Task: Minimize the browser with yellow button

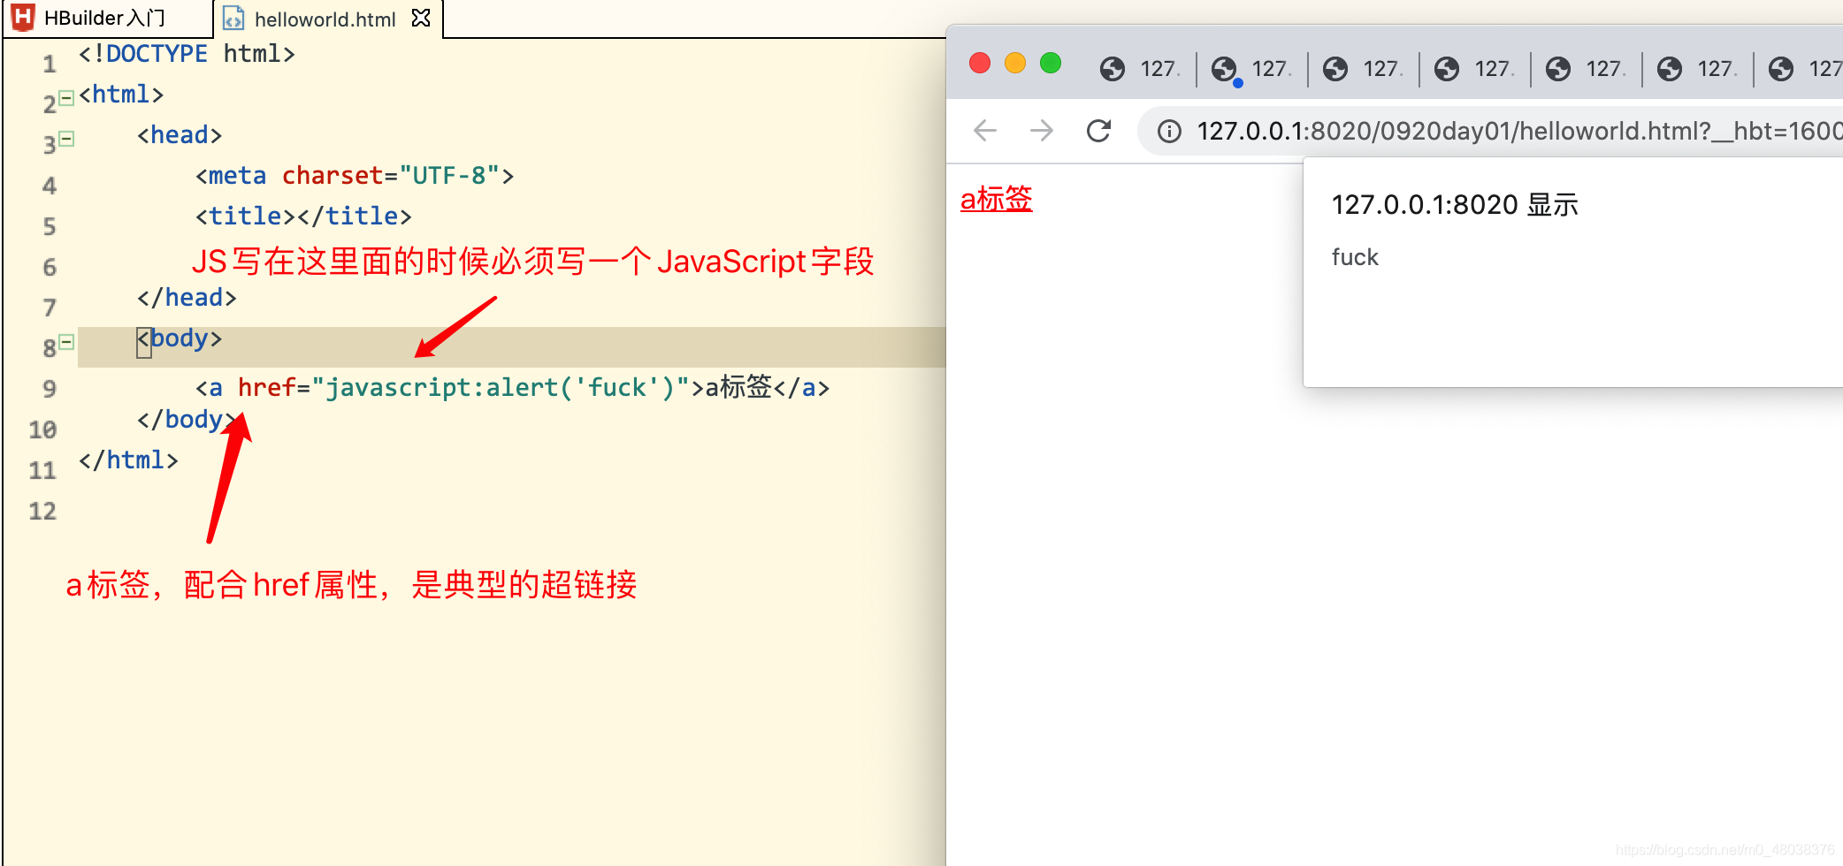Action: 1015,63
